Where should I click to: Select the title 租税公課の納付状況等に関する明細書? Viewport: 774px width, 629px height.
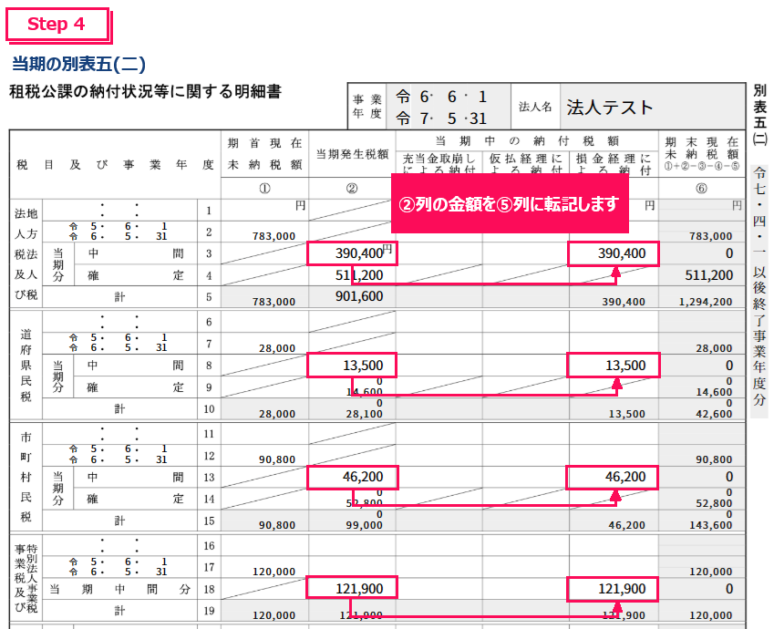pos(145,92)
